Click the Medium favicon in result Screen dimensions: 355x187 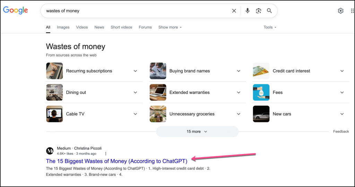coord(50,151)
